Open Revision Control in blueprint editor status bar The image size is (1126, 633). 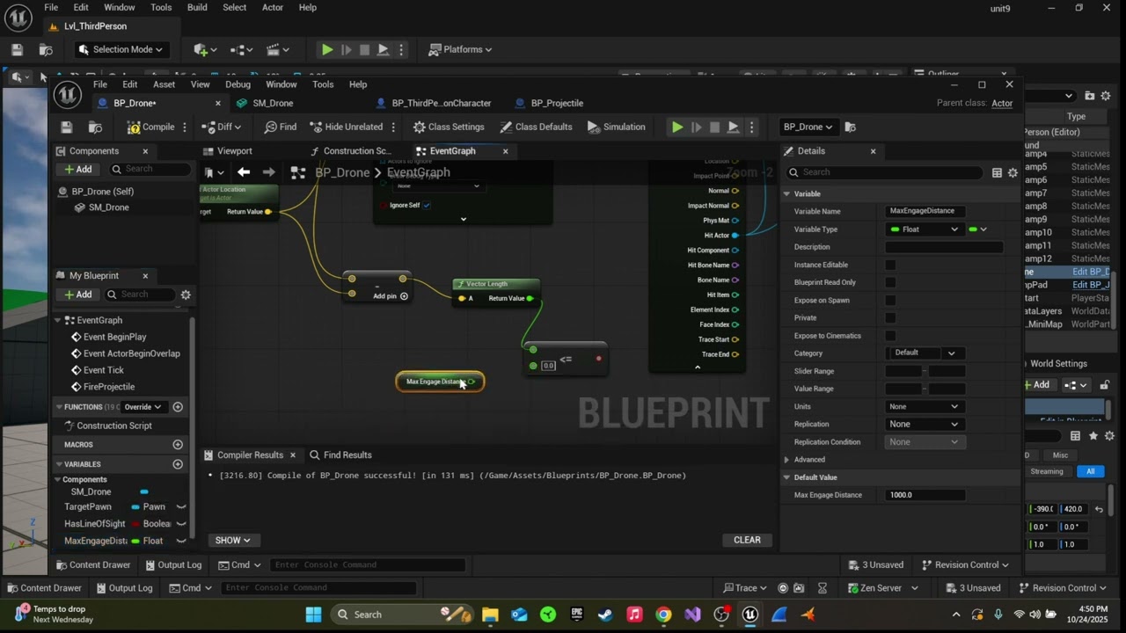965,565
